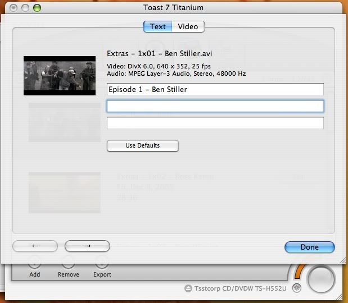Confirm with the Done button
This screenshot has width=348, height=303.
pyautogui.click(x=310, y=247)
